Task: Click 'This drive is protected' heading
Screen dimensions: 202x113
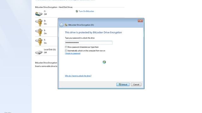Action: point(93,32)
